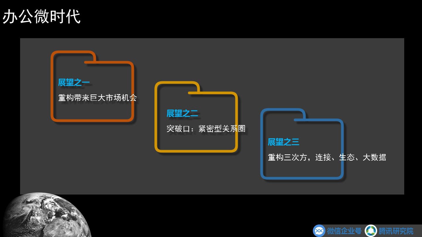
Task: Click the slide title 办公微时代
Action: pyautogui.click(x=42, y=17)
